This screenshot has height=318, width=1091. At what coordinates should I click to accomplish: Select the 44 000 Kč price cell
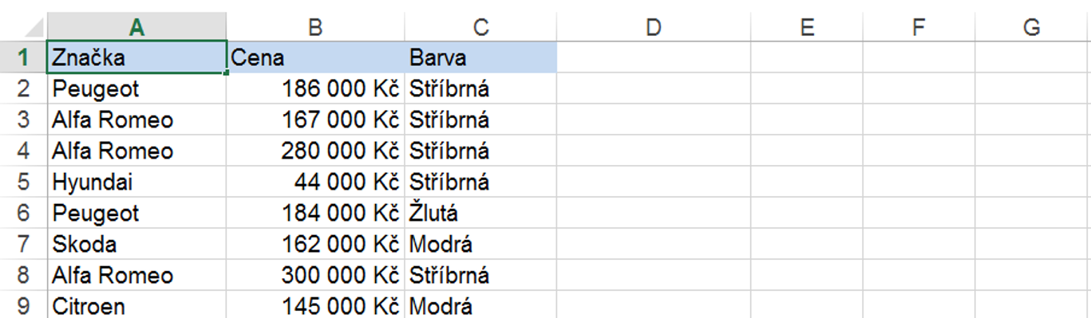pos(315,182)
